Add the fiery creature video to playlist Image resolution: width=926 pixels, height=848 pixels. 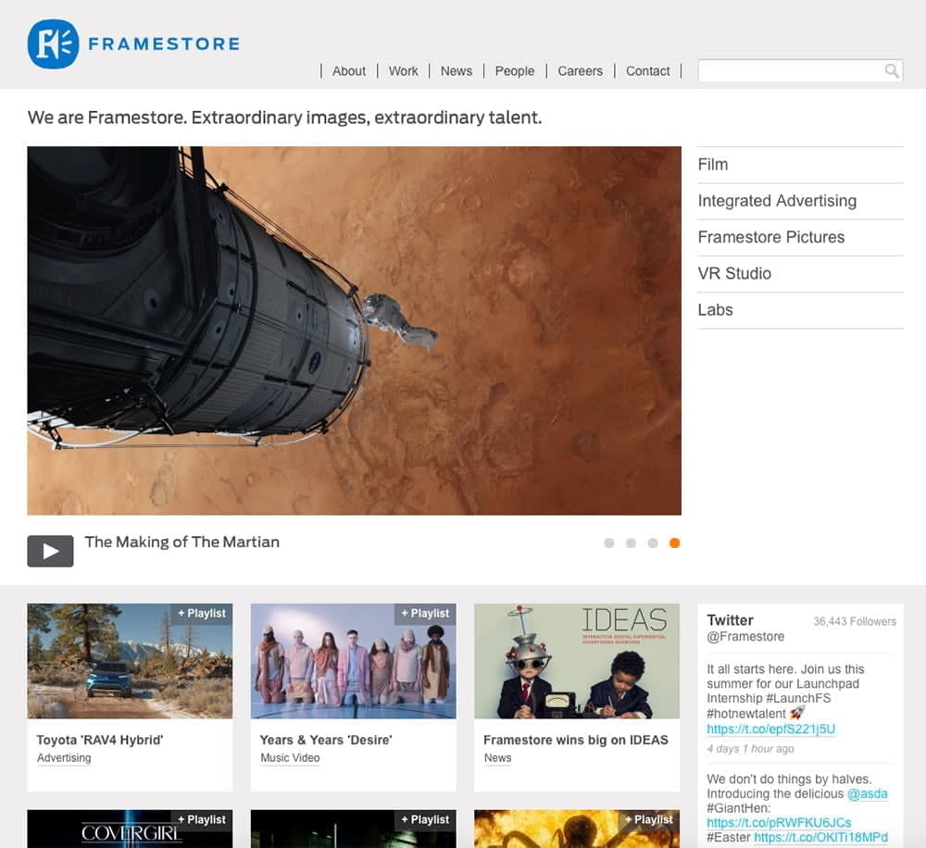(648, 819)
